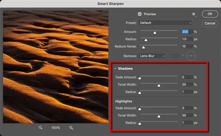Screen dimensions: 221x136
Task: Click the Shadows Fade Amount value field
Action: tap(187, 77)
